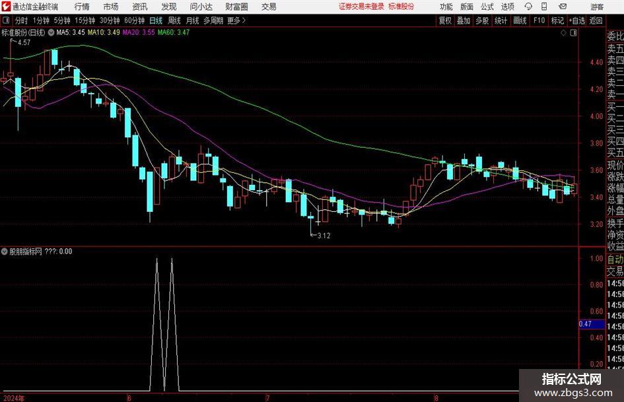
Task: Open the 发现 menu
Action: click(169, 7)
